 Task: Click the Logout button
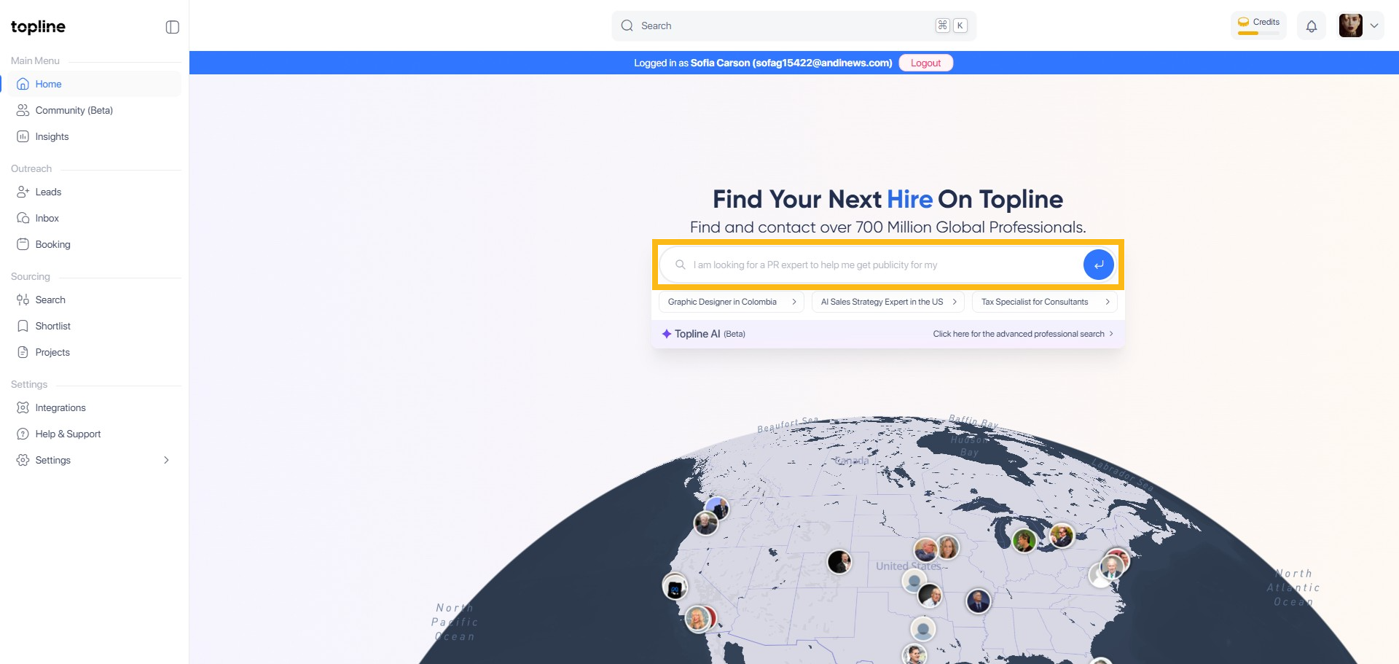pos(925,63)
